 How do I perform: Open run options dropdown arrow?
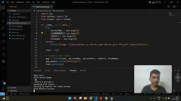point(171,7)
